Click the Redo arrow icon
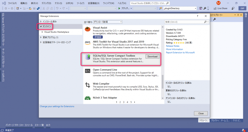Image resolution: width=248 pixels, height=132 pixels. pyautogui.click(x=64, y=8)
